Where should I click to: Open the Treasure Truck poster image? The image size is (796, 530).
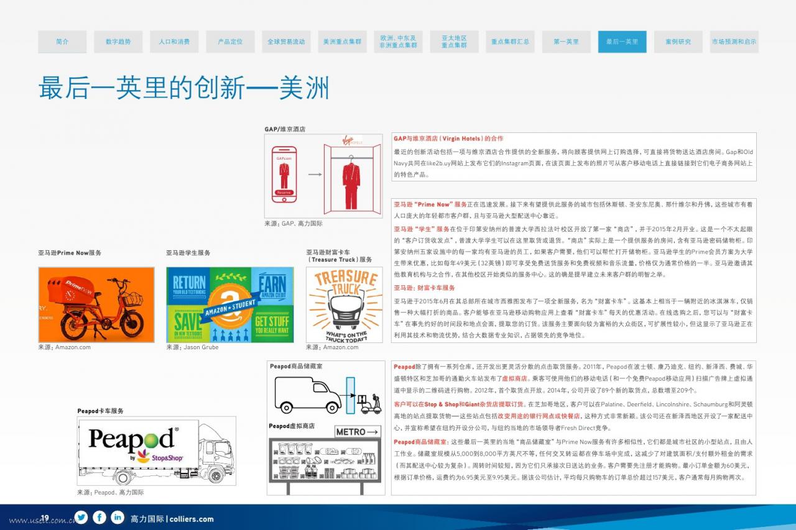[x=345, y=304]
